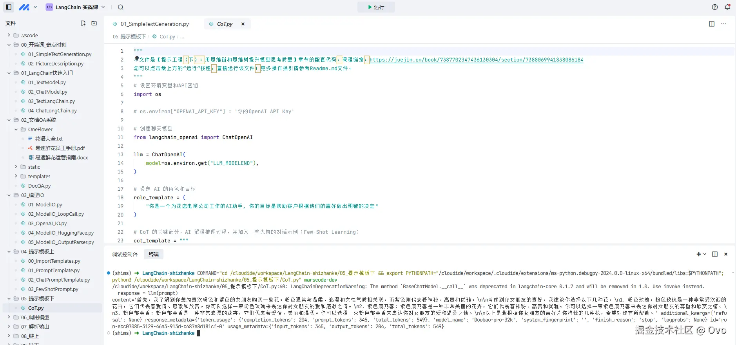Screen dimensions: 736x345
Task: Open 03_FewShotPrompt.py file
Action: pyautogui.click(x=53, y=289)
